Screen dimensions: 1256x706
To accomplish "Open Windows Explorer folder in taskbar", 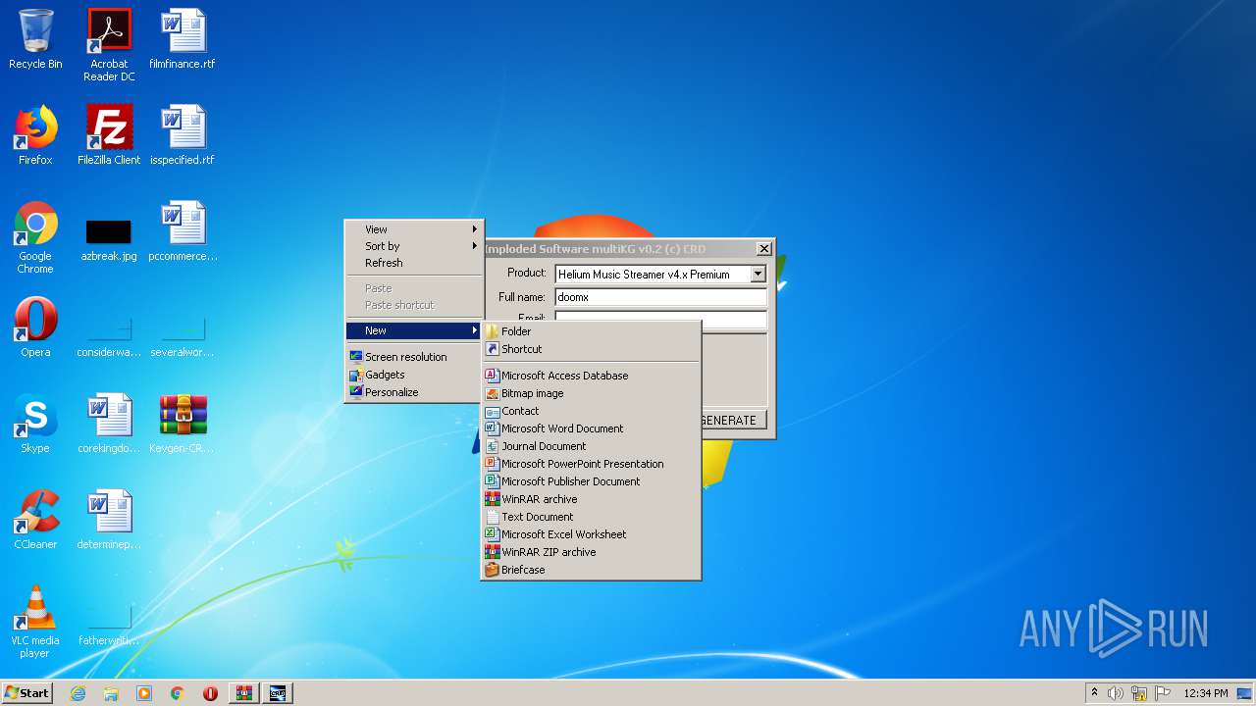I will click(111, 693).
